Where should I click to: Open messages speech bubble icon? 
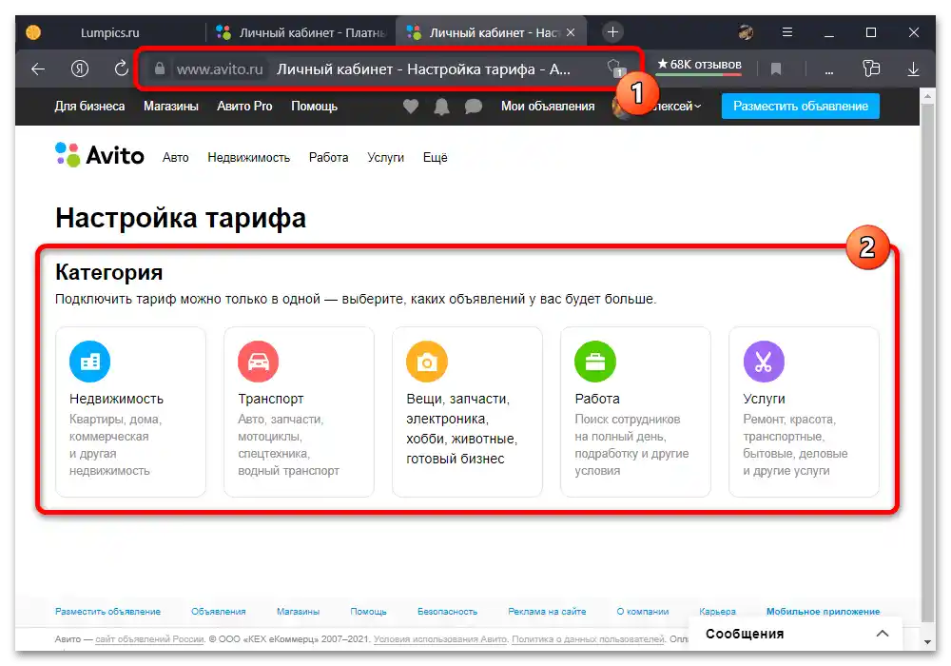click(473, 107)
